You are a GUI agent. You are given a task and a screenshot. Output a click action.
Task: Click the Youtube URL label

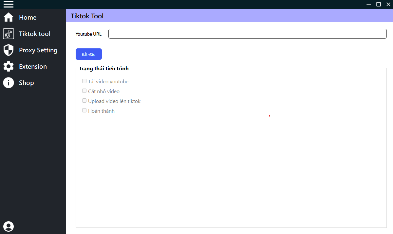88,34
